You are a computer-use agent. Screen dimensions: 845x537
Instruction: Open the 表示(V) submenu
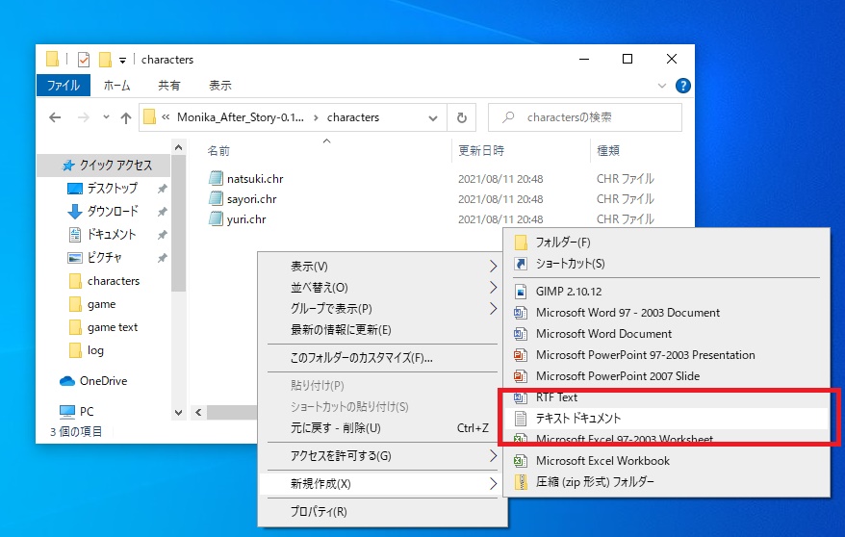click(x=383, y=266)
